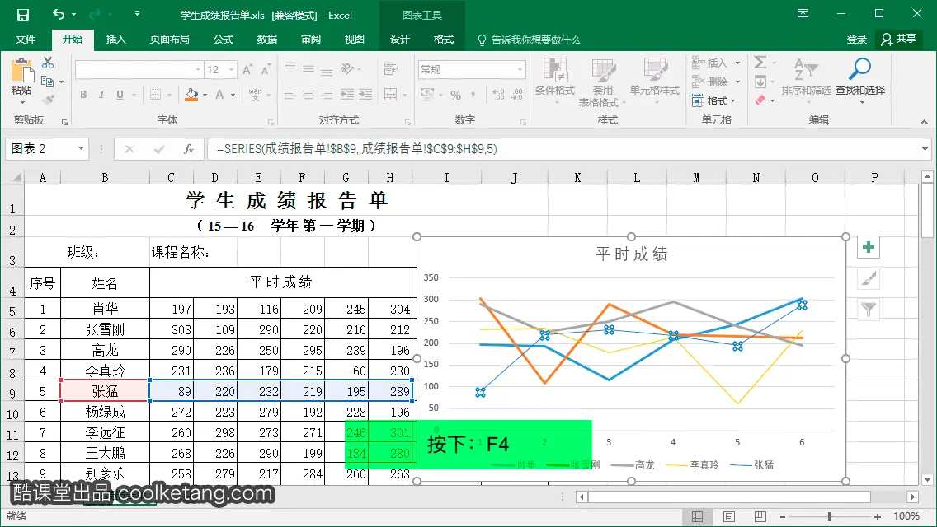Toggle Wrap Text icon

point(391,69)
